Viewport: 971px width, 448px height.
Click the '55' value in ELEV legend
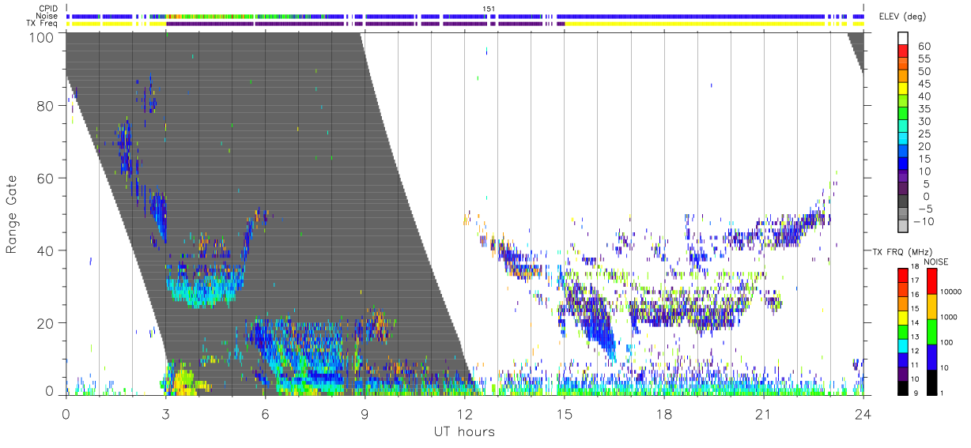[923, 59]
